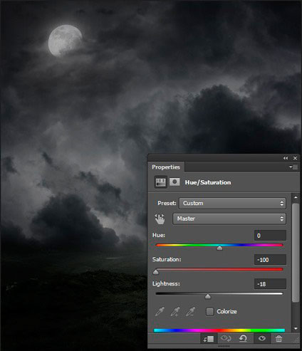Open the Preset dropdown showing Custom
The height and width of the screenshot is (351, 302).
[232, 204]
